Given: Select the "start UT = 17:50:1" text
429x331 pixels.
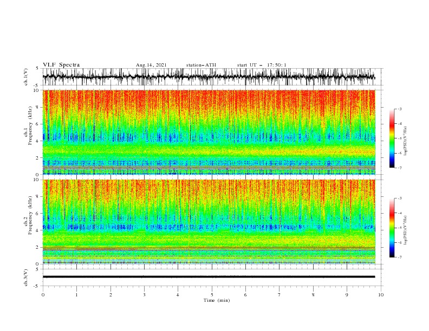Looking at the screenshot, I should tap(262, 65).
